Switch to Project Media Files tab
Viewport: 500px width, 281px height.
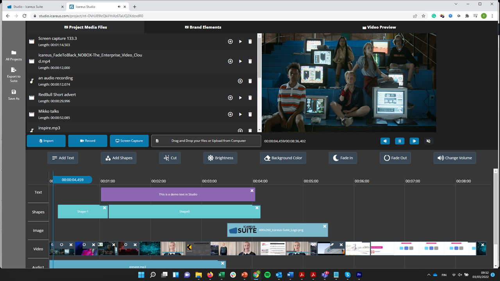(85, 27)
